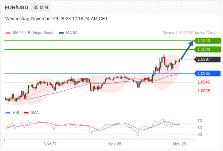Click the blue 1.0965 pivot label
The height and width of the screenshot is (151, 223).
208,73
